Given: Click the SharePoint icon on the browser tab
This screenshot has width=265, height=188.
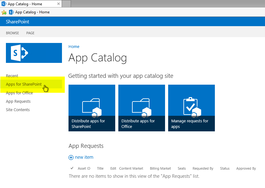Looking at the screenshot, I should pos(4,4).
